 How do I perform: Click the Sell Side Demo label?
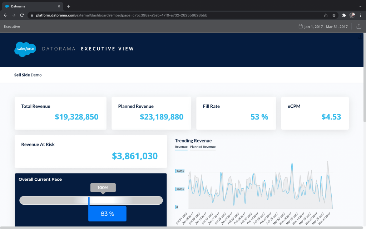pos(28,75)
